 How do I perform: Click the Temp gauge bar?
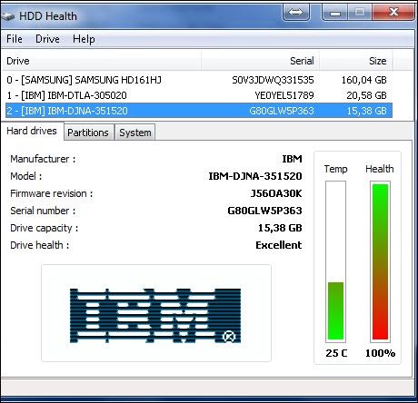click(335, 261)
